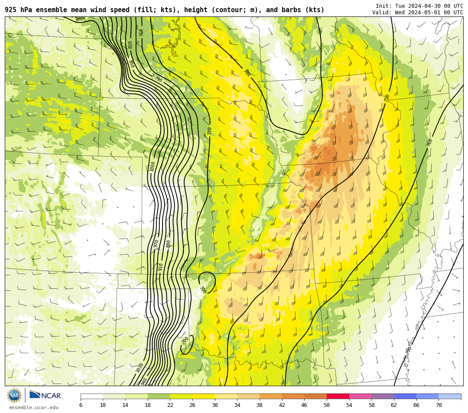Click the colorbar tick label 38
Screen dimensions: 468x413
point(260,405)
